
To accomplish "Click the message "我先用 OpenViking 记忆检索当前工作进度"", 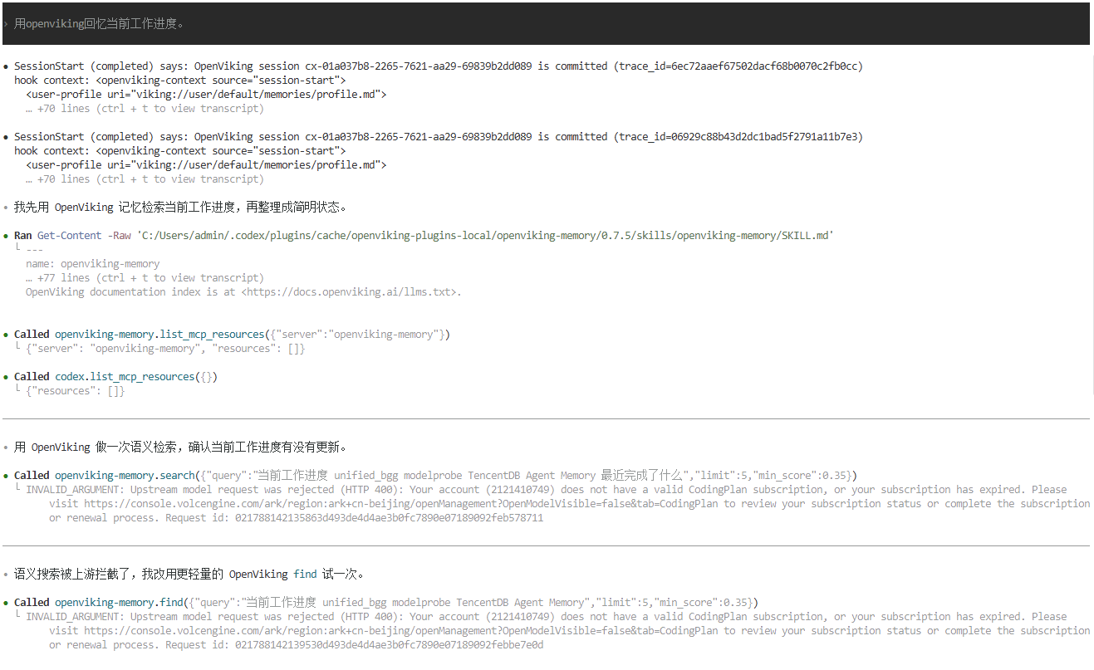I will coord(180,208).
